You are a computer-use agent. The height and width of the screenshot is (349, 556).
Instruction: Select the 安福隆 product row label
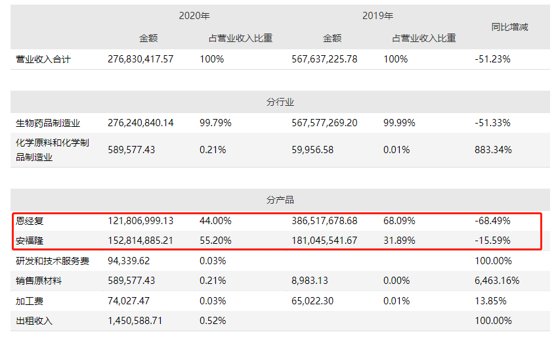[x=30, y=241]
